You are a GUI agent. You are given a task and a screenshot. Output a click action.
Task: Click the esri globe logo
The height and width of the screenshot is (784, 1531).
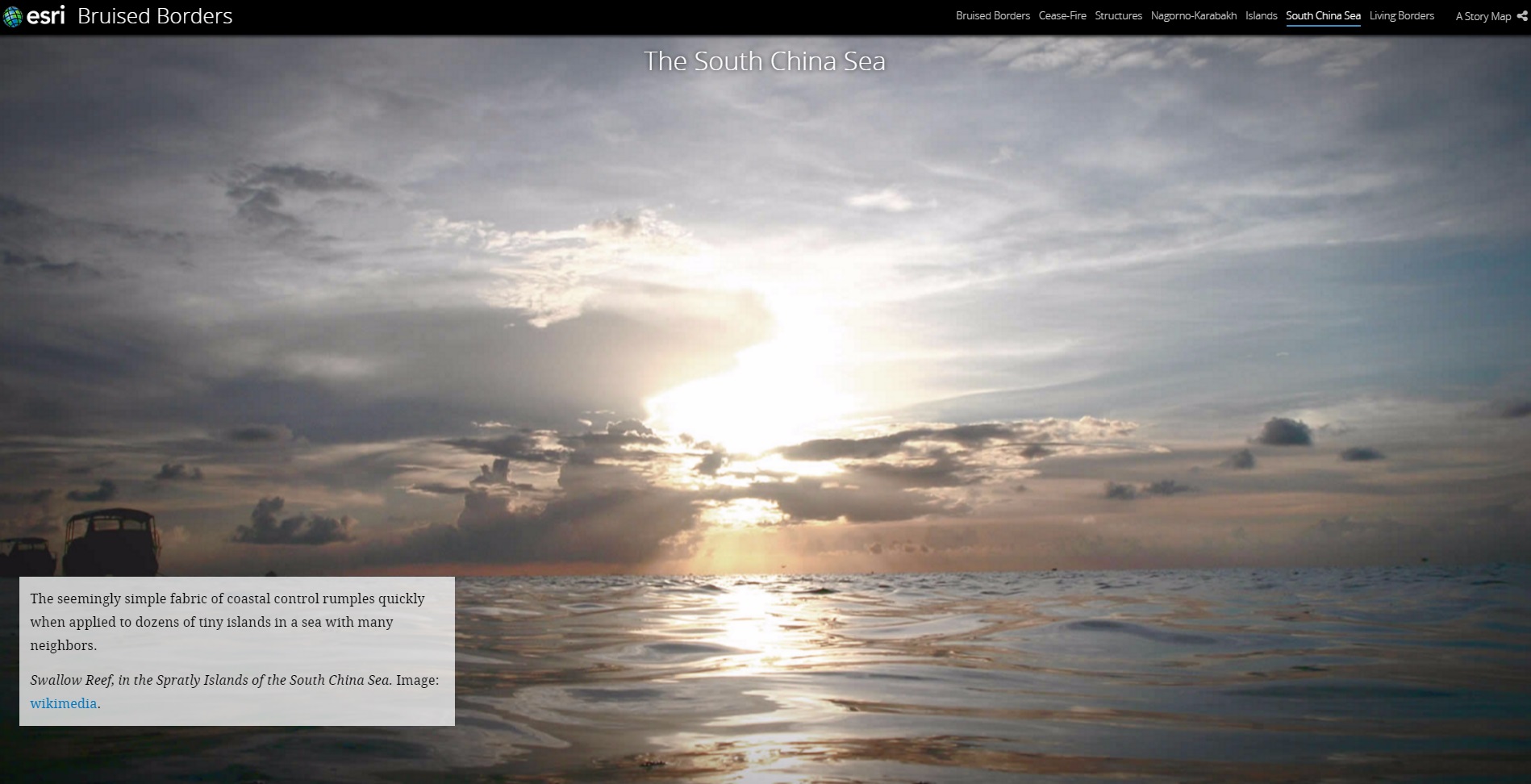tap(12, 16)
